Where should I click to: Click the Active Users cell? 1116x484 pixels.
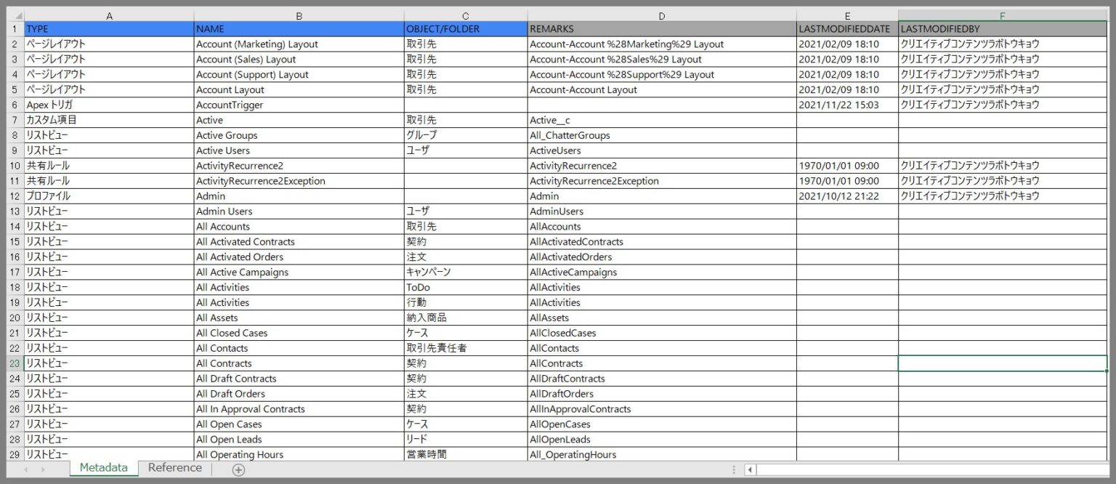[298, 150]
